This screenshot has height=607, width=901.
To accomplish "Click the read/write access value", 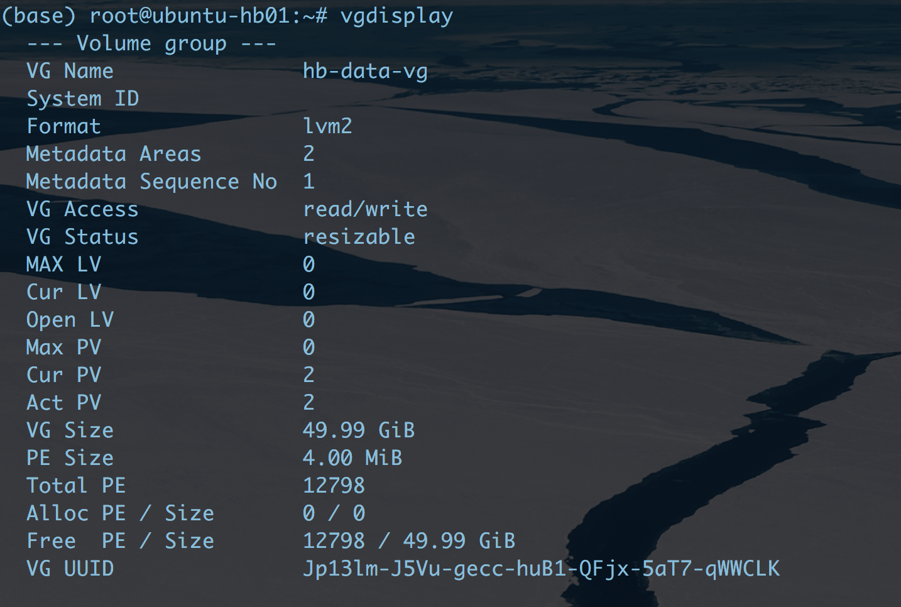I will tap(365, 209).
